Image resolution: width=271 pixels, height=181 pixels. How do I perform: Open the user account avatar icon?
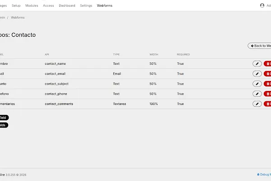tap(262, 5)
